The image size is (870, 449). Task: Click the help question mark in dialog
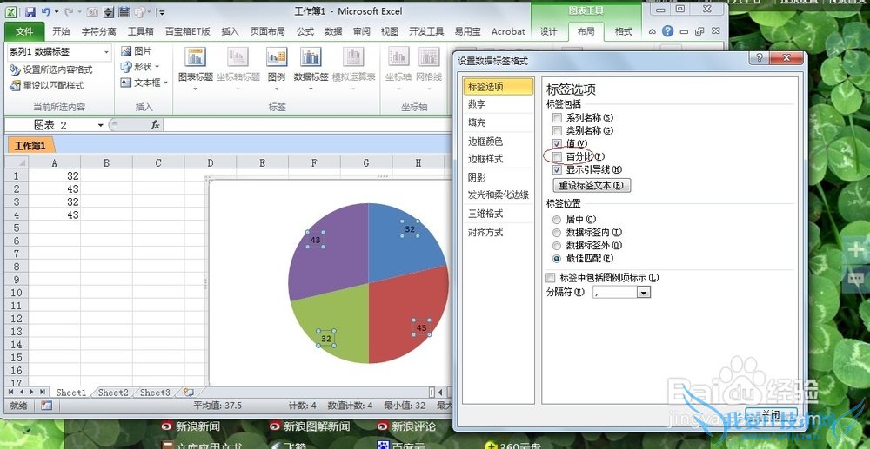[760, 60]
